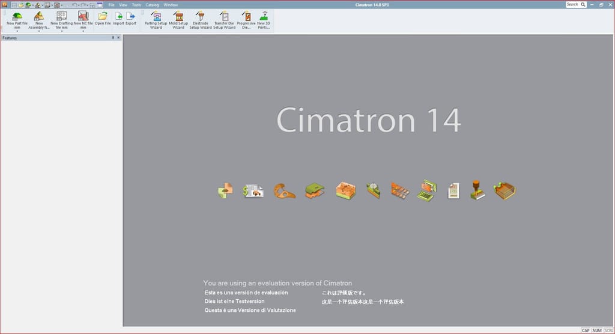This screenshot has height=334, width=615.
Task: Close the Features panel
Action: coord(118,38)
